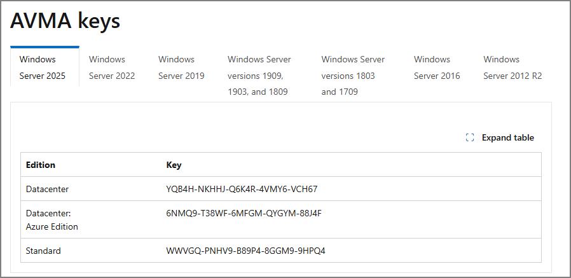571x278 pixels.
Task: Click the Datacenter edition cell
Action: coord(47,189)
